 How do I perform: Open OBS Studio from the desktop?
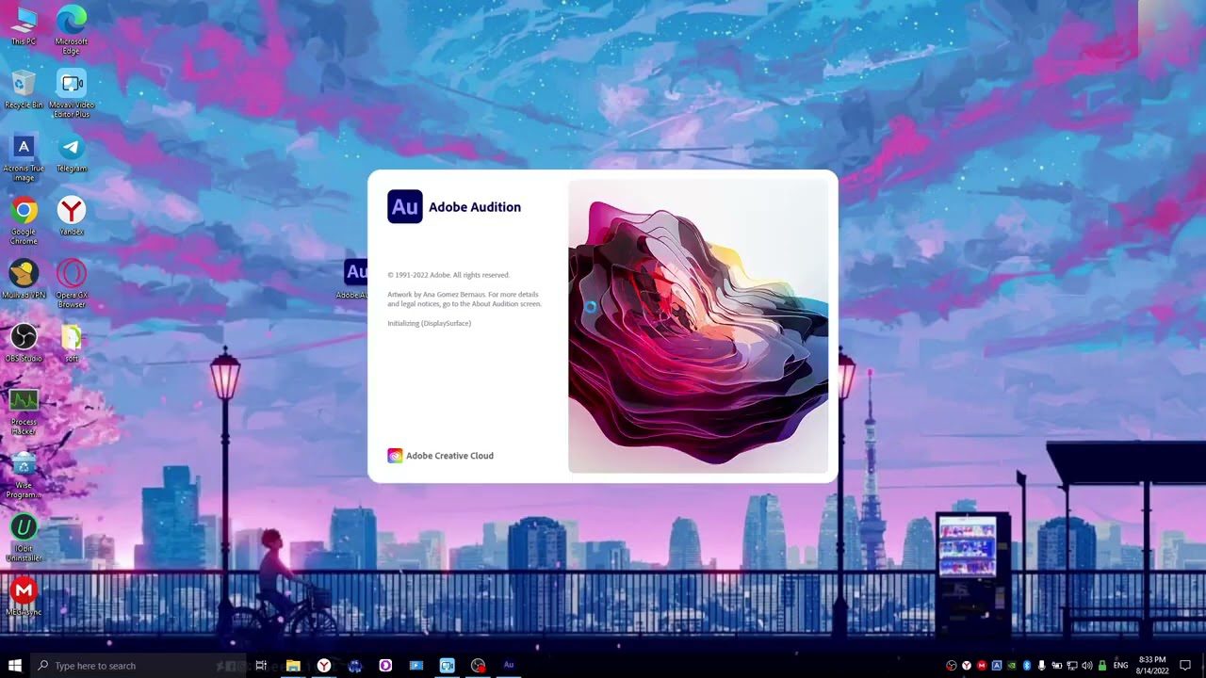[24, 337]
